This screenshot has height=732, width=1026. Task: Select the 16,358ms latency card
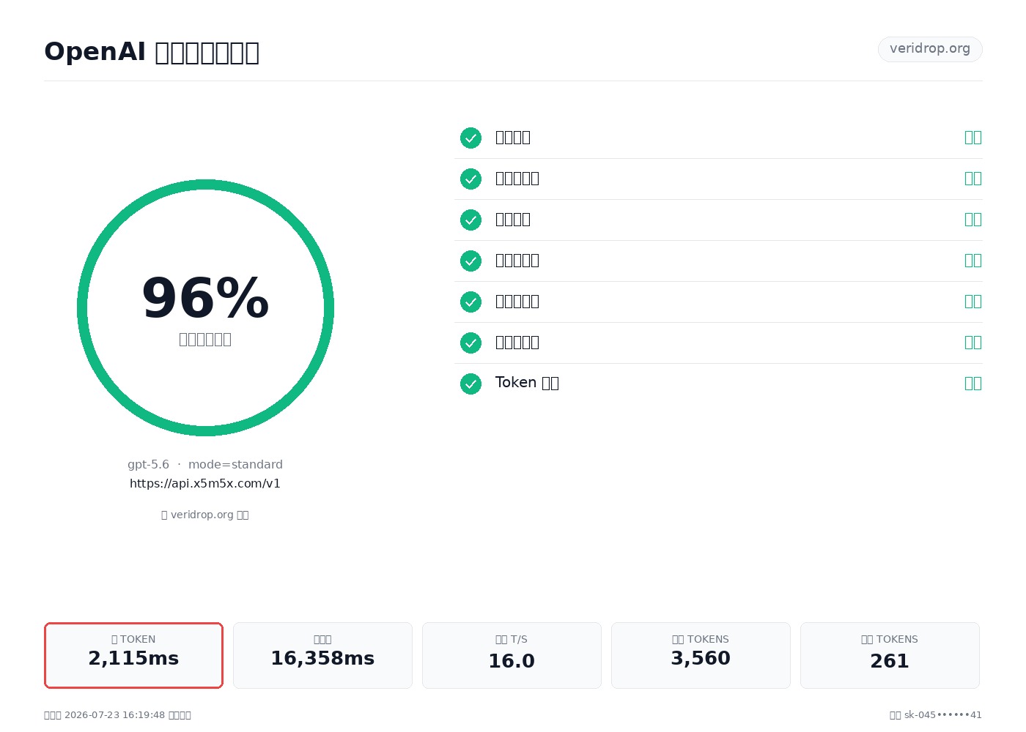322,655
